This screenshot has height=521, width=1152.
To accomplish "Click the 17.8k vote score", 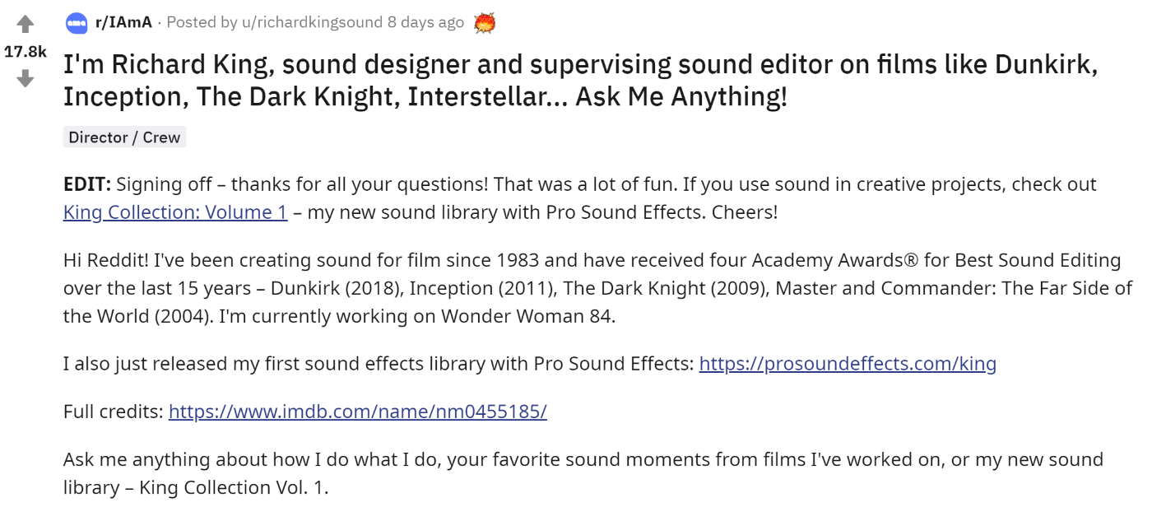I will coord(26,52).
